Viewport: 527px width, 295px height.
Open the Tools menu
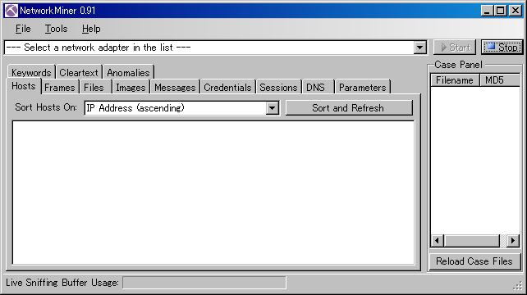coord(56,29)
